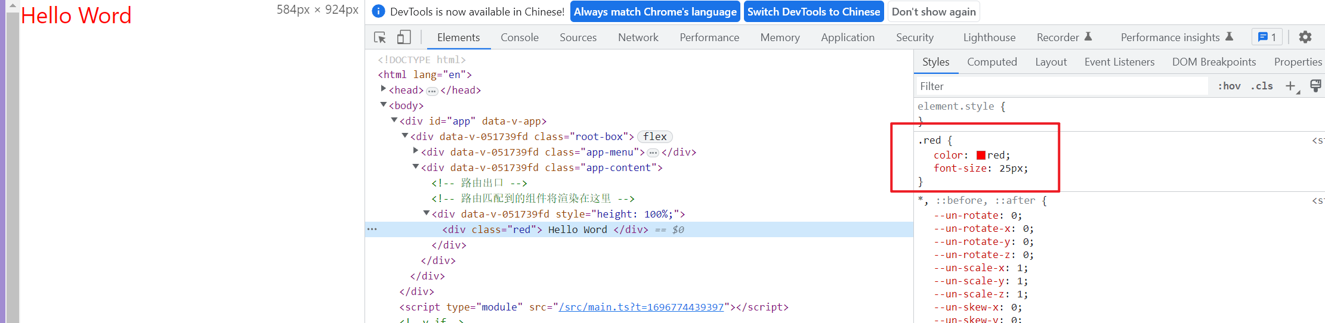Collapse the root-box div node

(x=405, y=135)
